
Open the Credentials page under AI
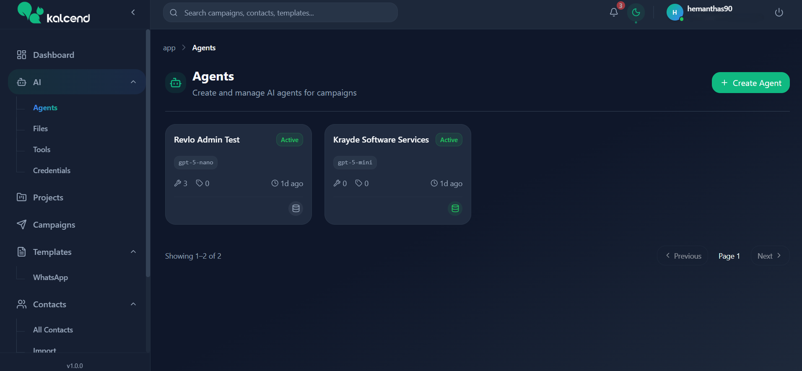pyautogui.click(x=52, y=170)
